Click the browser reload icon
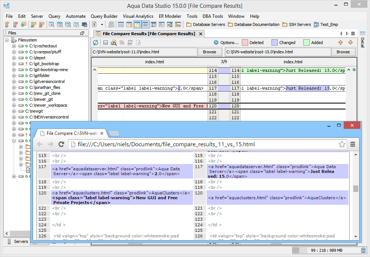The height and width of the screenshot is (257, 370). (x=62, y=144)
